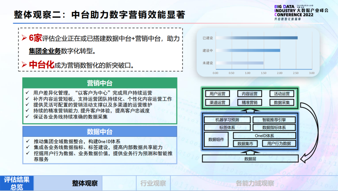Screen dimensions: 338x191
Task: Switch to the 行业观察 tab
Action: [x=153, y=183]
